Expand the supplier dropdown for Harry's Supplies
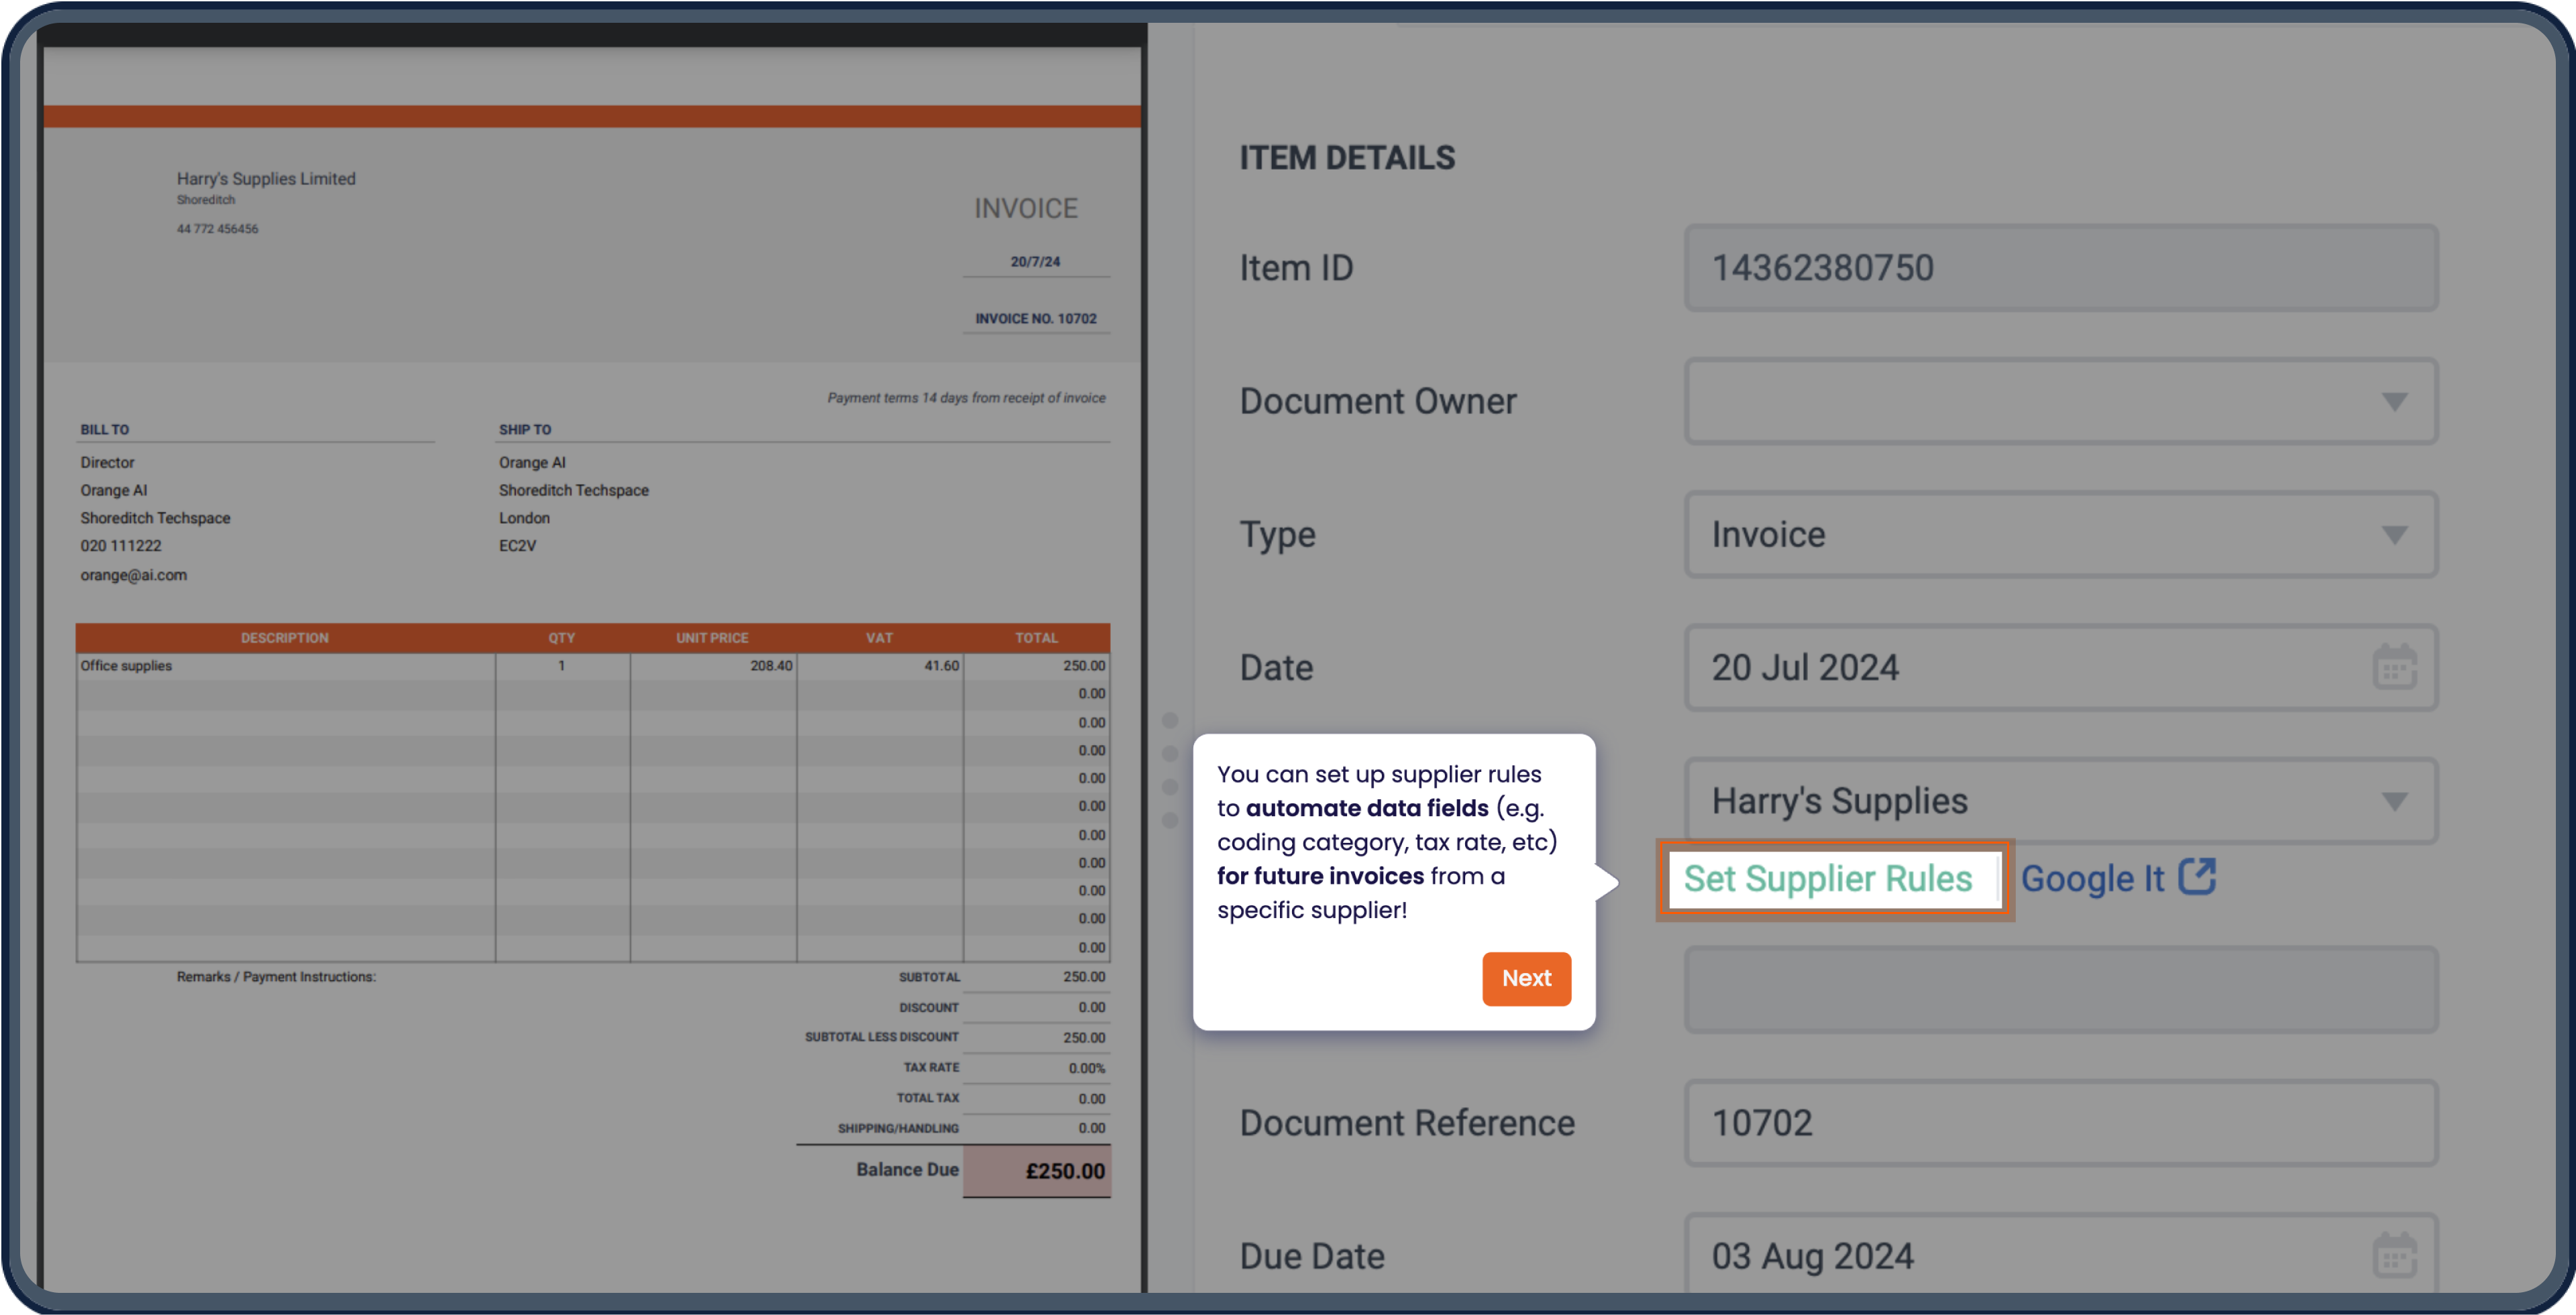 pyautogui.click(x=2394, y=801)
